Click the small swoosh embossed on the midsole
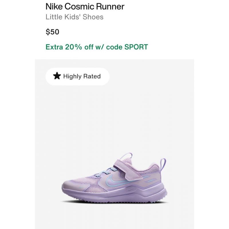This screenshot has height=229, width=229. pyautogui.click(x=130, y=189)
